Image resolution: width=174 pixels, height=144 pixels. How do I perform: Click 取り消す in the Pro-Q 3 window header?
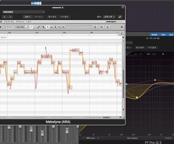140,47
